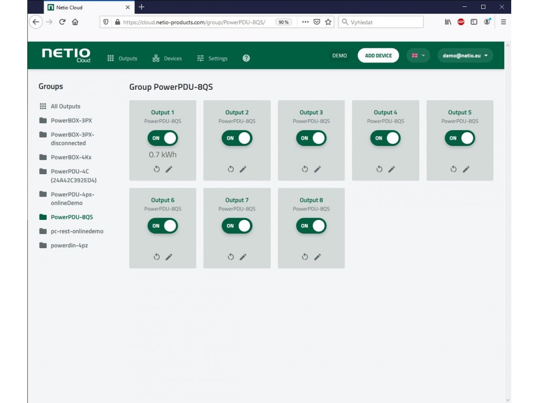Screen dimensions: 538x403
Task: Toggle Output 1 switch off
Action: [x=163, y=138]
